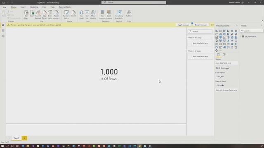Expand the table in the Fields list
Viewport: 264px width, 148px height.
241,37
